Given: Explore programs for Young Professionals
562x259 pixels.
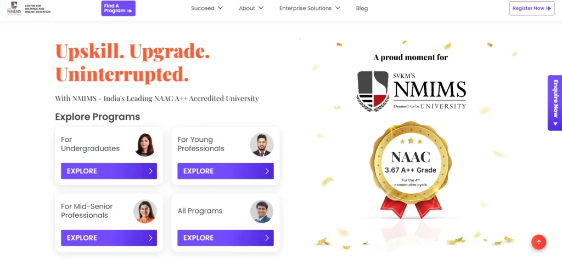Looking at the screenshot, I should coord(226,171).
